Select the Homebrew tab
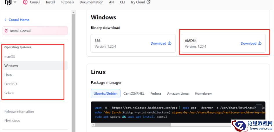This screenshot has width=274, height=132. [203, 93]
